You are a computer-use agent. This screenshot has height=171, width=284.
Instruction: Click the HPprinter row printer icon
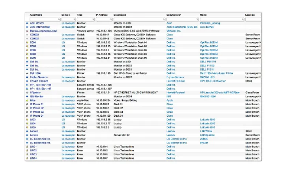coord(26,93)
